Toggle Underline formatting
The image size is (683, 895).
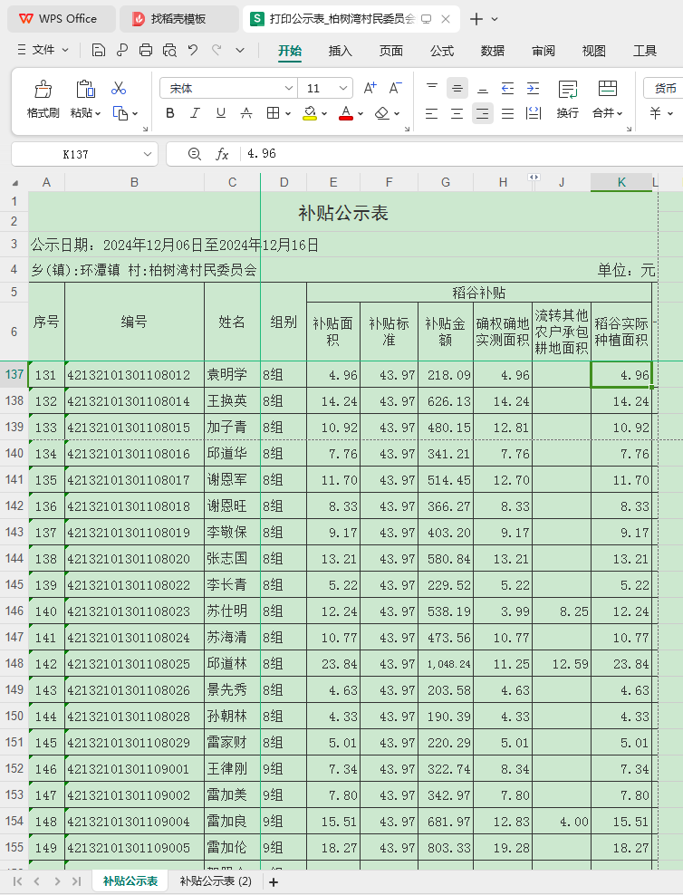click(x=221, y=113)
